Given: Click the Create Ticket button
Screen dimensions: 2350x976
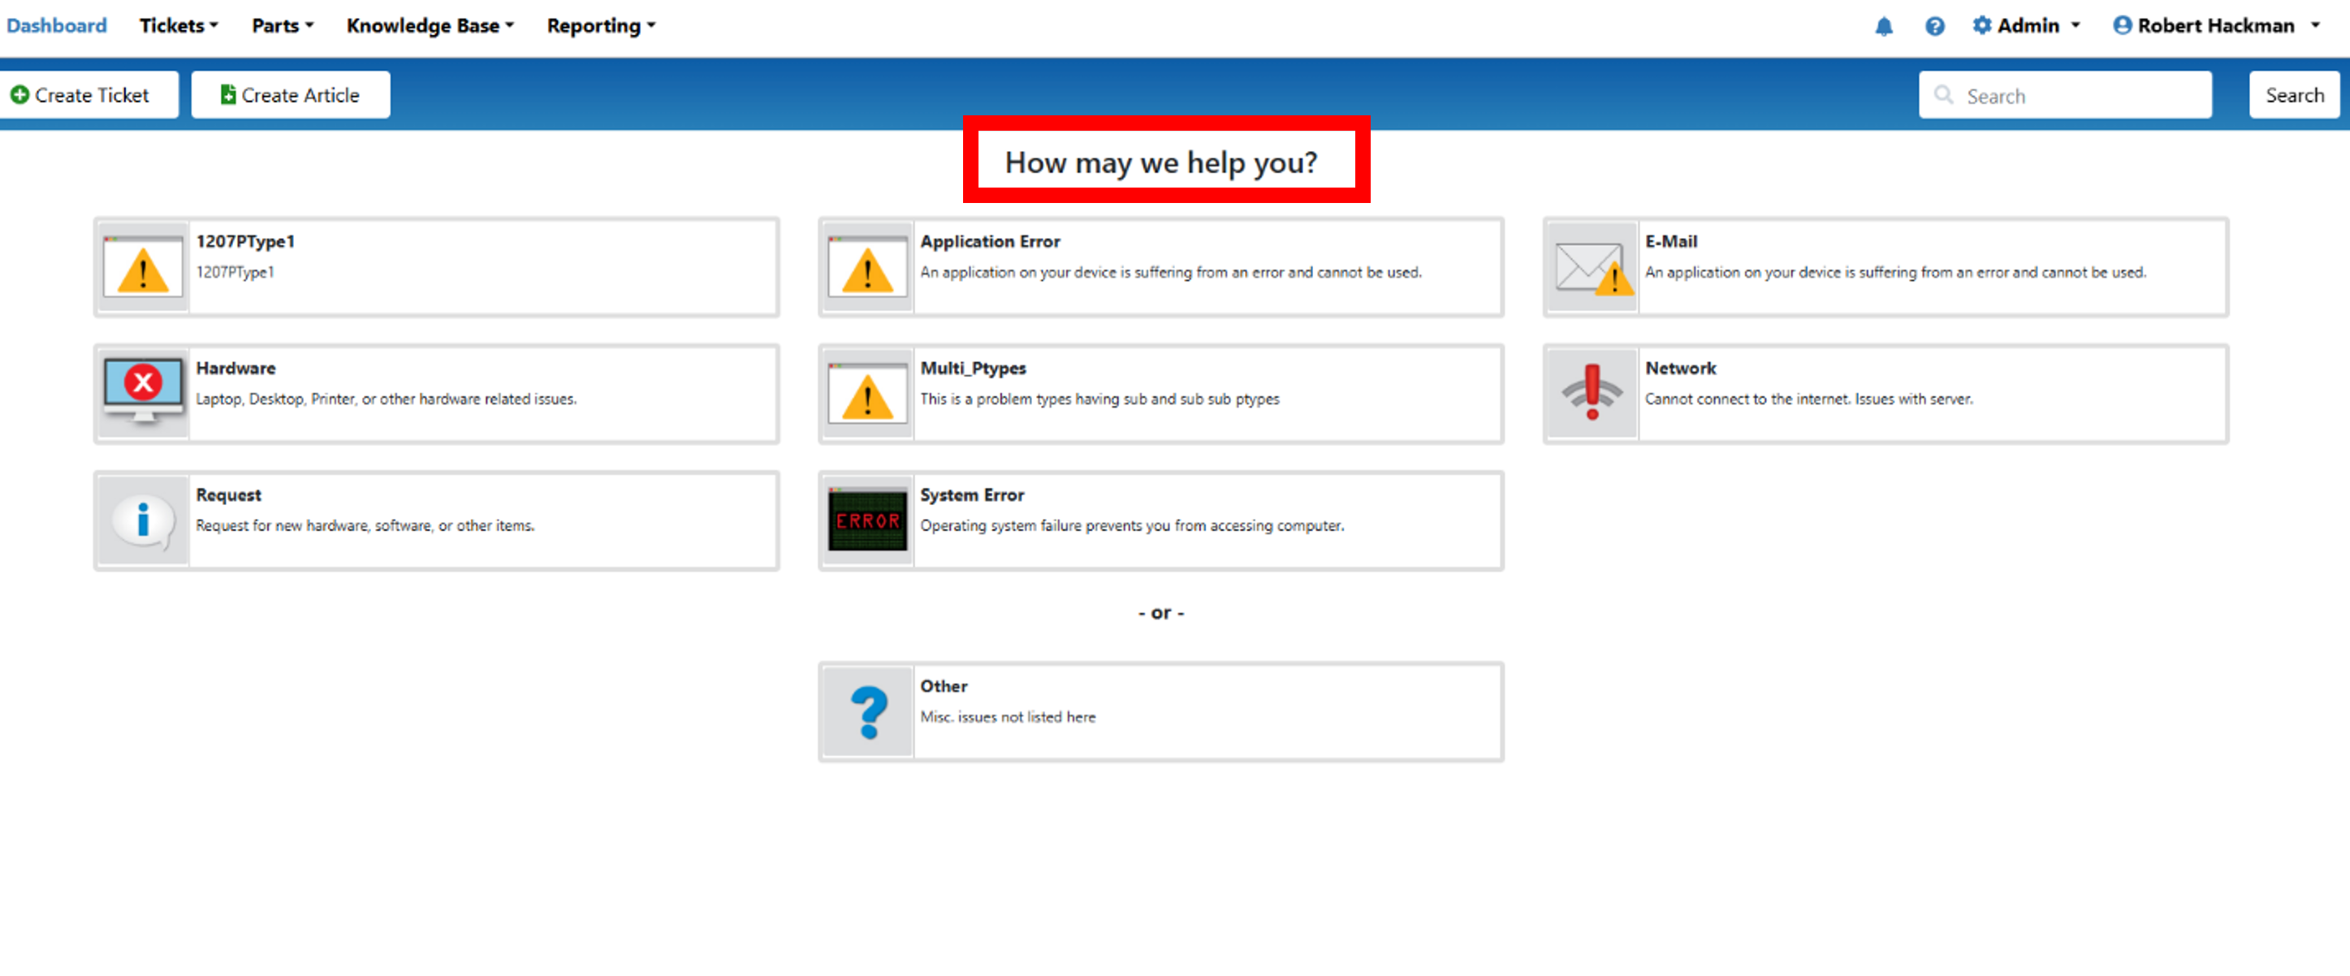Looking at the screenshot, I should 89,95.
